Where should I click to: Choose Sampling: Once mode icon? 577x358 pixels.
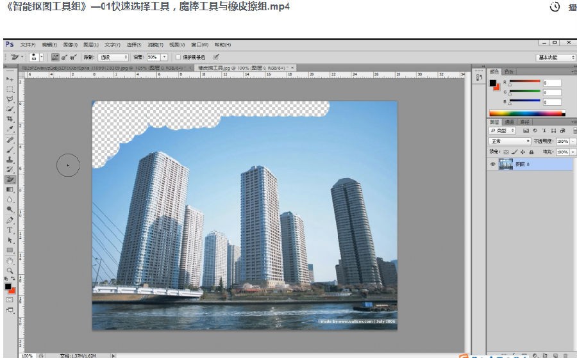click(x=64, y=57)
